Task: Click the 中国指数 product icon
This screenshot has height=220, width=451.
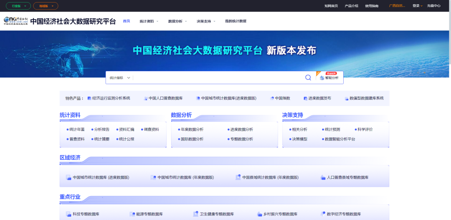Action: pyautogui.click(x=272, y=98)
